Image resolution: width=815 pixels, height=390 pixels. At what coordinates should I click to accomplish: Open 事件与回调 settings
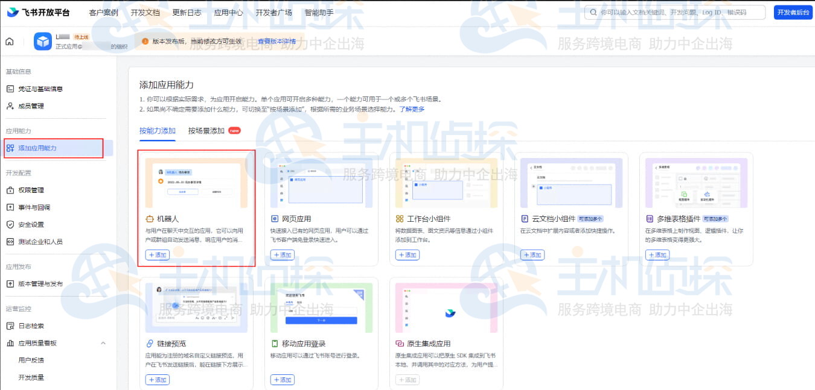click(34, 207)
